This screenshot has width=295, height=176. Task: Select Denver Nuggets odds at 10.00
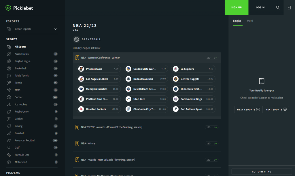pyautogui.click(x=193, y=79)
